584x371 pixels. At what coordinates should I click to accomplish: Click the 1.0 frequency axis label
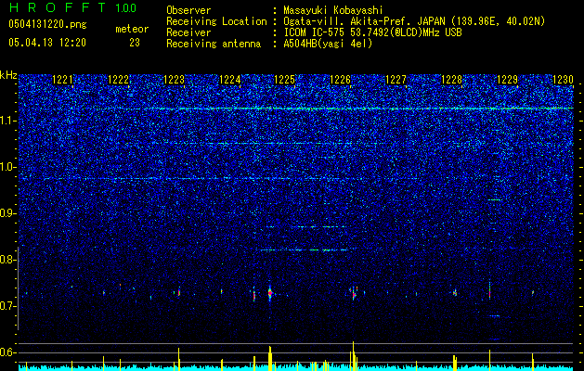coord(8,167)
